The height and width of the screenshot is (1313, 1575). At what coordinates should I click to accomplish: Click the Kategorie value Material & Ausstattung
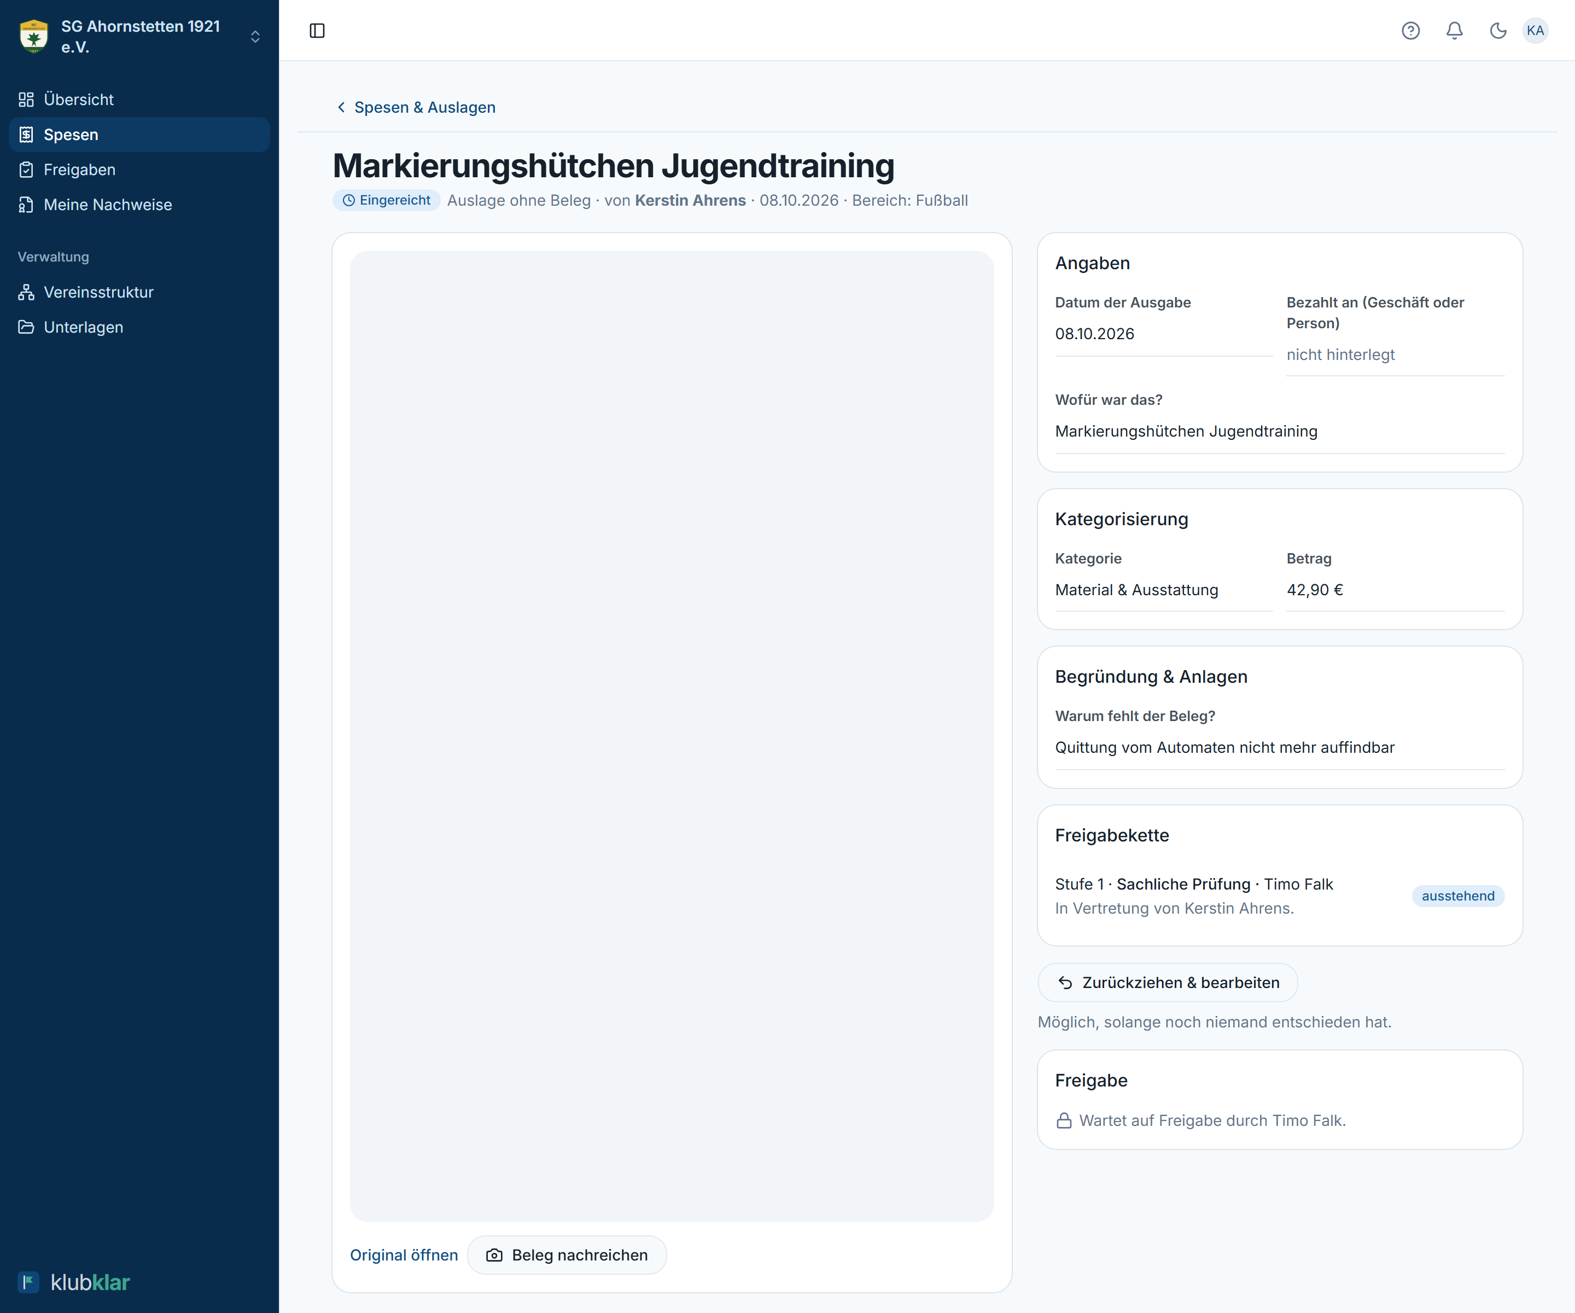[x=1136, y=590]
